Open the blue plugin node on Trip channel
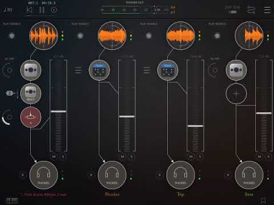Image resolution: width=274 pixels, height=205 pixels. (168, 70)
